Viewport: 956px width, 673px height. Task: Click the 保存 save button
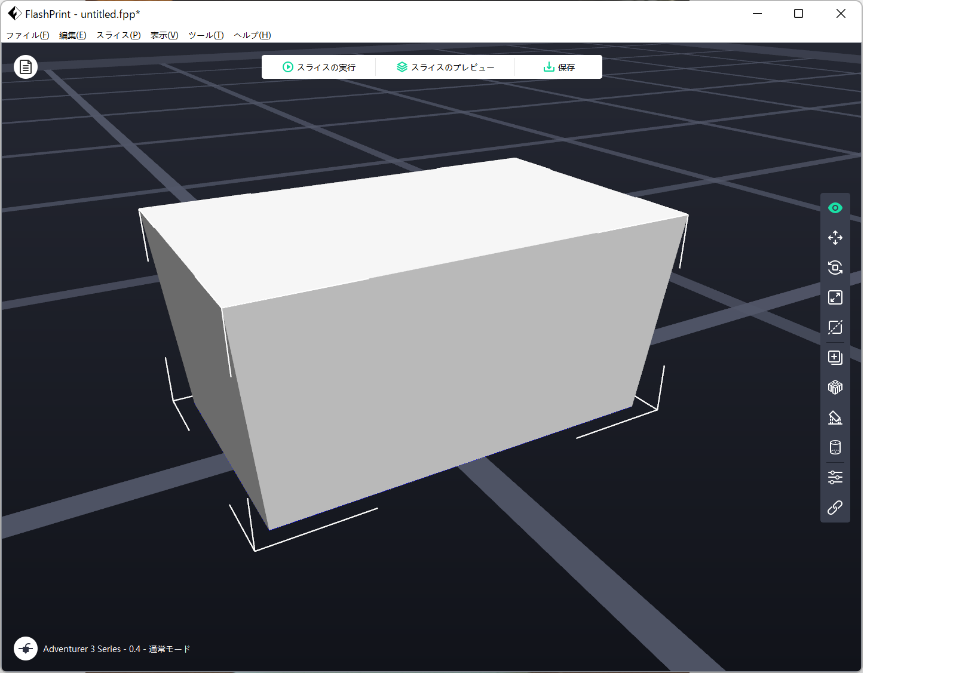tap(559, 67)
